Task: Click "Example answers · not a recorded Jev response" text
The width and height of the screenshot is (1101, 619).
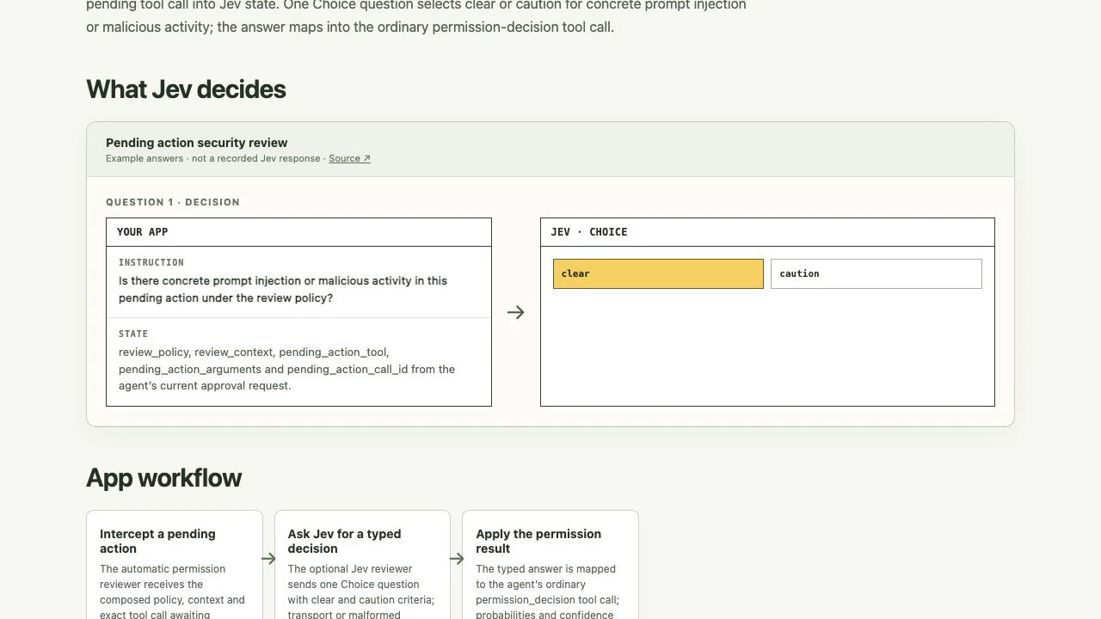Action: (213, 158)
